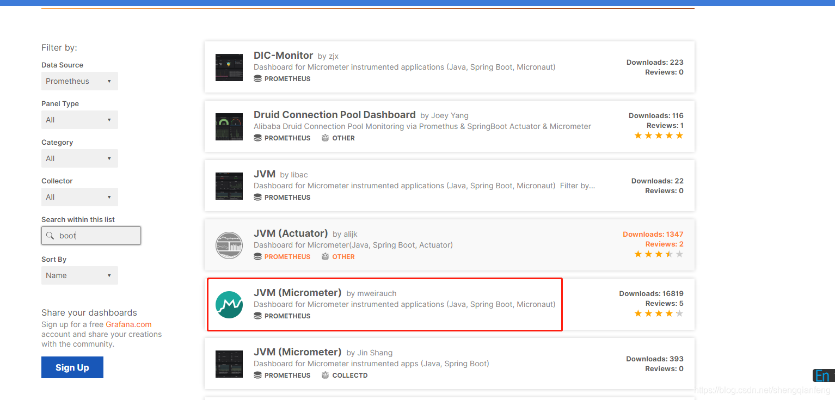Click the Other collector icon under JVM (Actuator)
This screenshot has width=835, height=400.
tap(325, 257)
